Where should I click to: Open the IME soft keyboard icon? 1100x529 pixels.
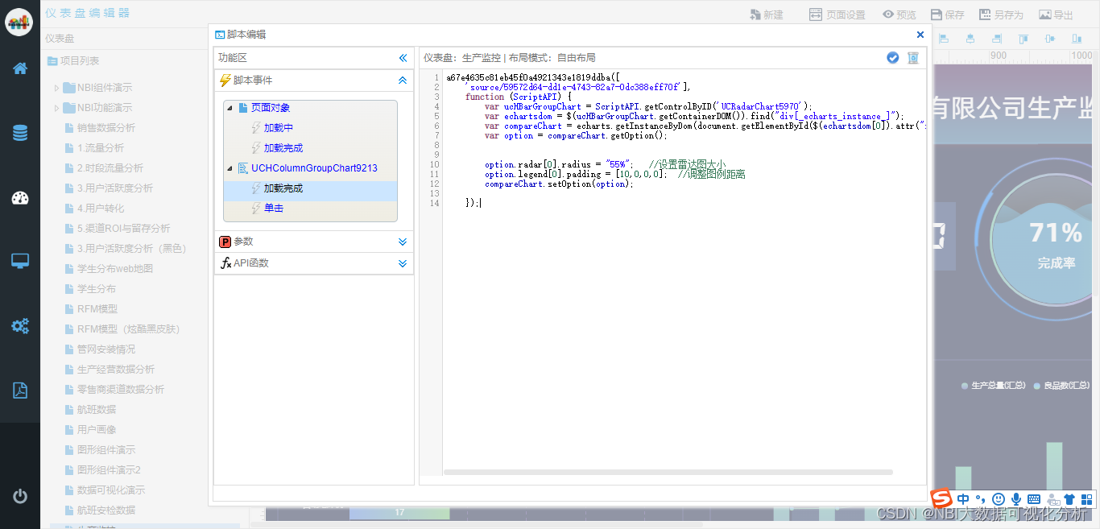click(x=1034, y=499)
